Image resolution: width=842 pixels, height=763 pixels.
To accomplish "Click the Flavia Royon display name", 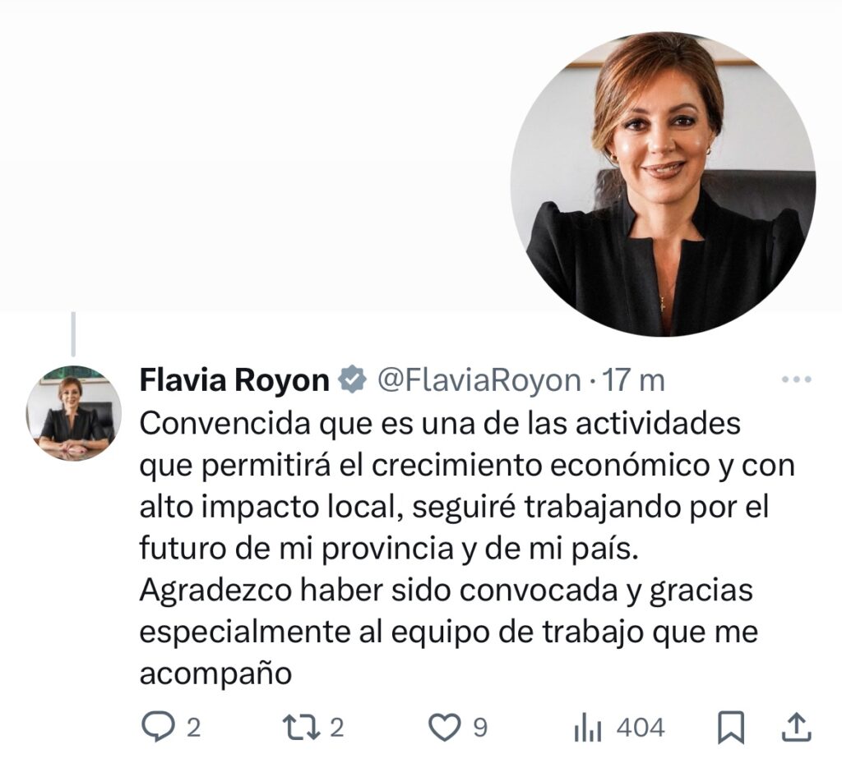I will (x=234, y=380).
